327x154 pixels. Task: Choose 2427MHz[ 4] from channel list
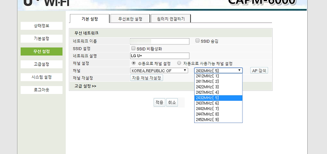[x=218, y=92]
